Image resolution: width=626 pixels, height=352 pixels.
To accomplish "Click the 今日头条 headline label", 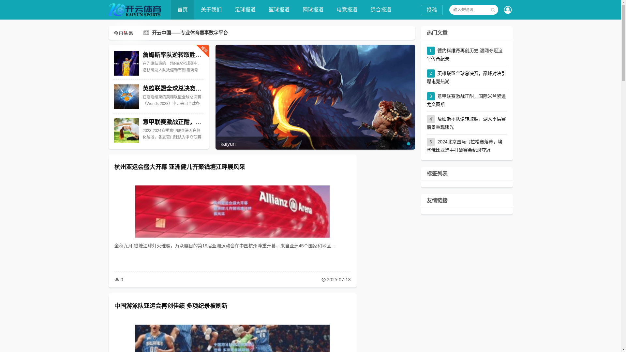I will pyautogui.click(x=123, y=33).
